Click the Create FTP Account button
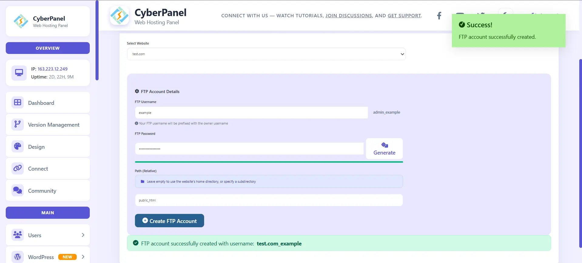Screen dimensions: 582x263 pyautogui.click(x=169, y=221)
